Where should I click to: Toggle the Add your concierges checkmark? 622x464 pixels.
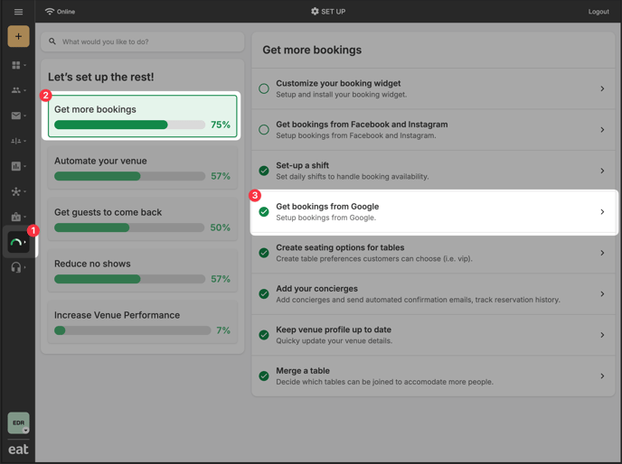[264, 294]
